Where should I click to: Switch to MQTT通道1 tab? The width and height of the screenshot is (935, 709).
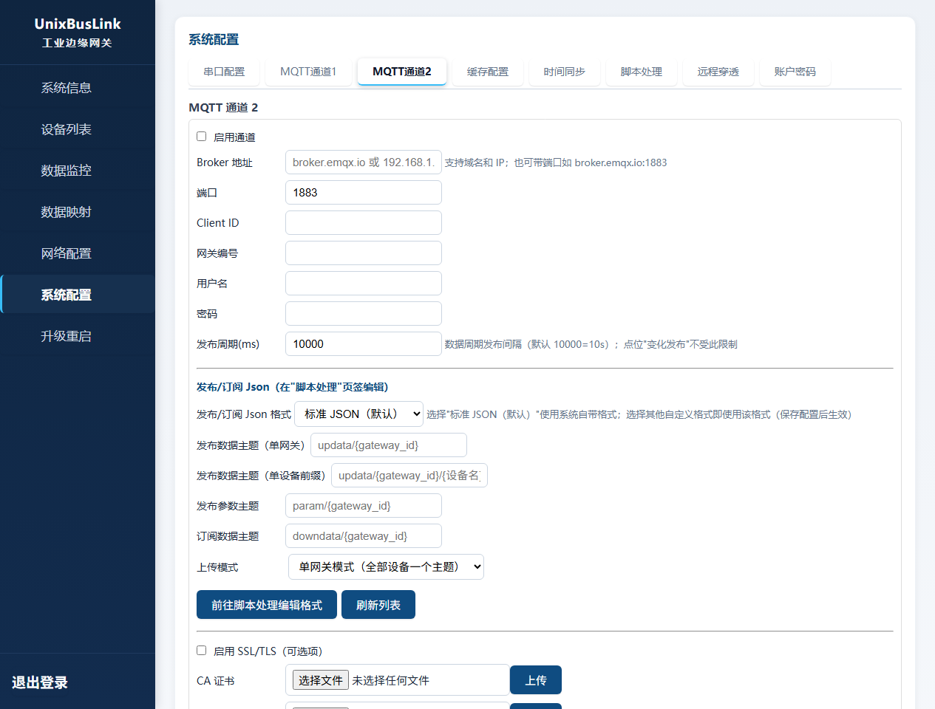pyautogui.click(x=308, y=72)
